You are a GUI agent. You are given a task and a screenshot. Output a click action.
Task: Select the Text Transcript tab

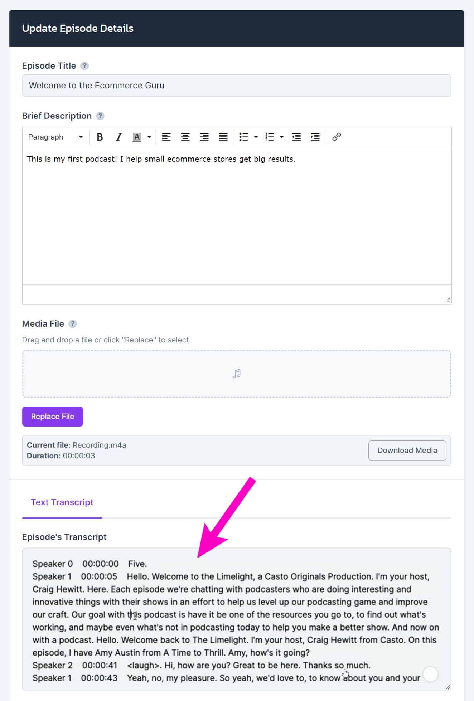(62, 502)
